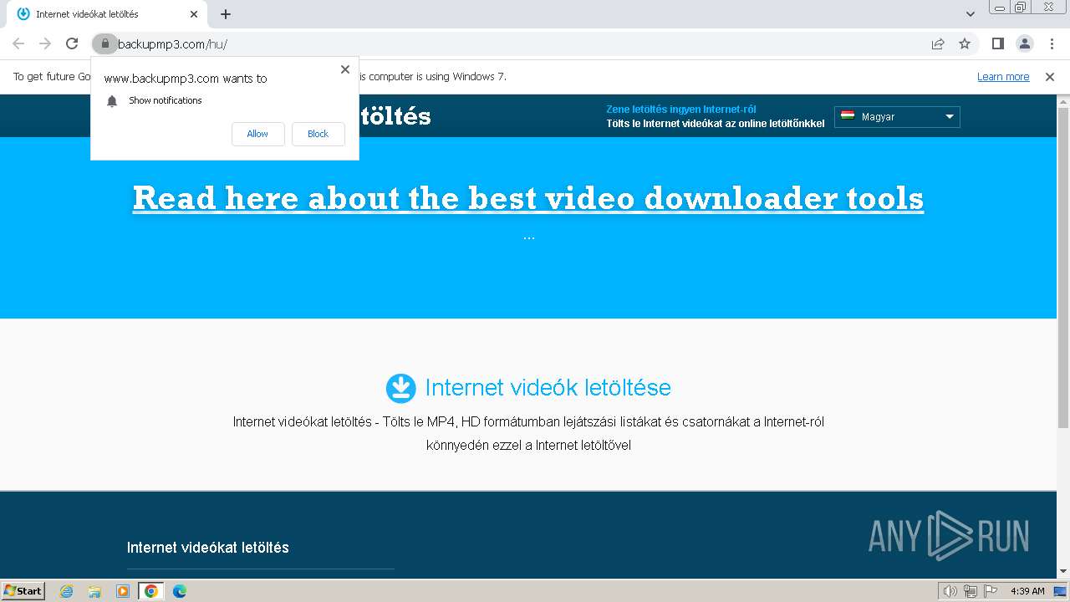Click the Internet videók letöltése heading

548,388
